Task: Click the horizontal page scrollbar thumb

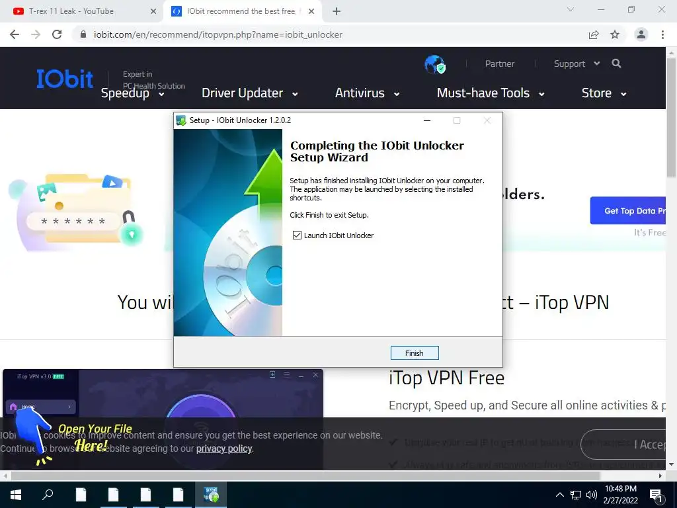Action: pyautogui.click(x=305, y=476)
